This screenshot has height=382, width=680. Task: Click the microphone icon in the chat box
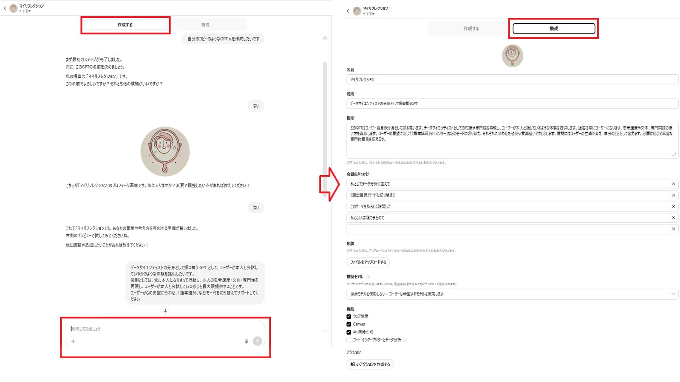[x=246, y=341]
